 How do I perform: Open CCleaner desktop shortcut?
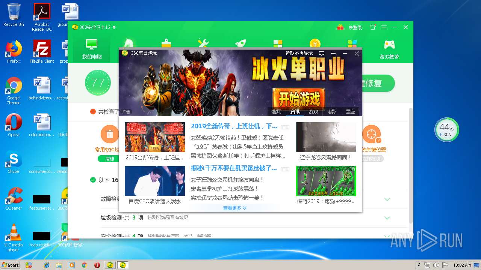coord(14,199)
